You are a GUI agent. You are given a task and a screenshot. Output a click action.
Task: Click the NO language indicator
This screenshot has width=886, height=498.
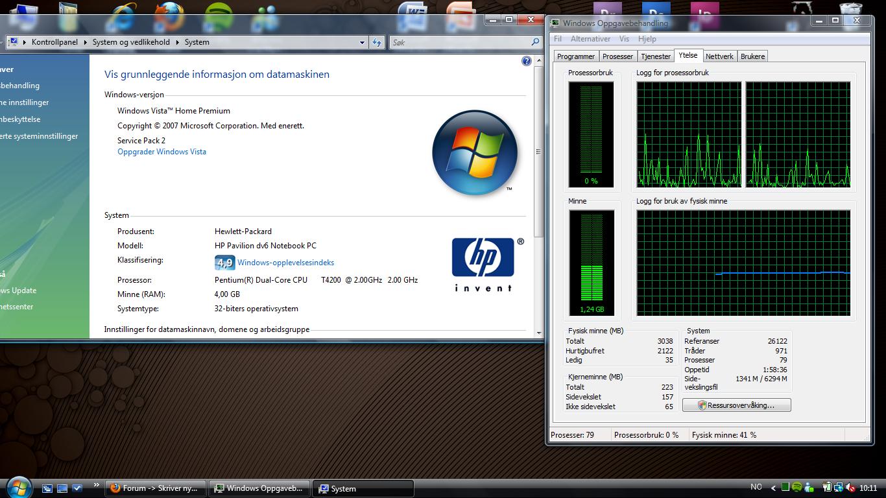756,487
